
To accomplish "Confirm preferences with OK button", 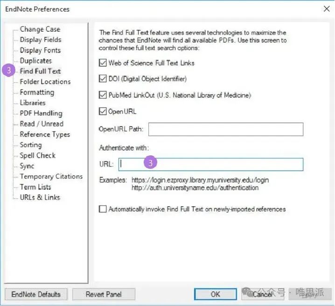I will click(x=216, y=294).
